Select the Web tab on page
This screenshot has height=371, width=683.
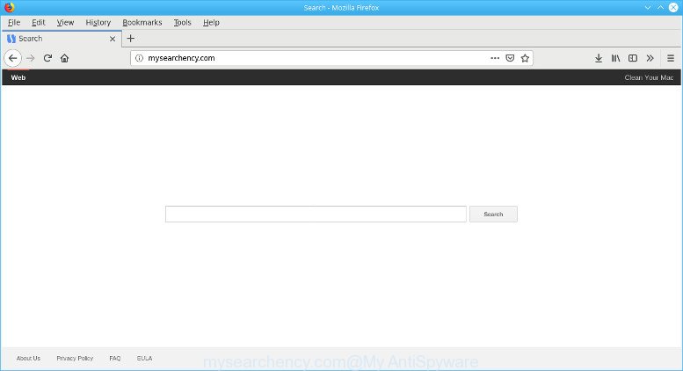click(18, 77)
